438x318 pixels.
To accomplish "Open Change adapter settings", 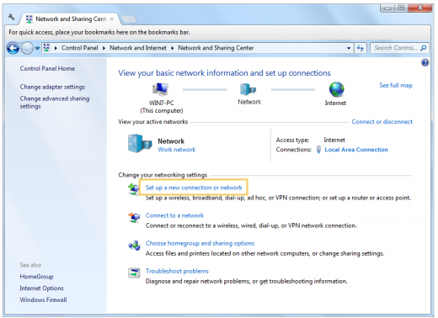I will [x=52, y=87].
